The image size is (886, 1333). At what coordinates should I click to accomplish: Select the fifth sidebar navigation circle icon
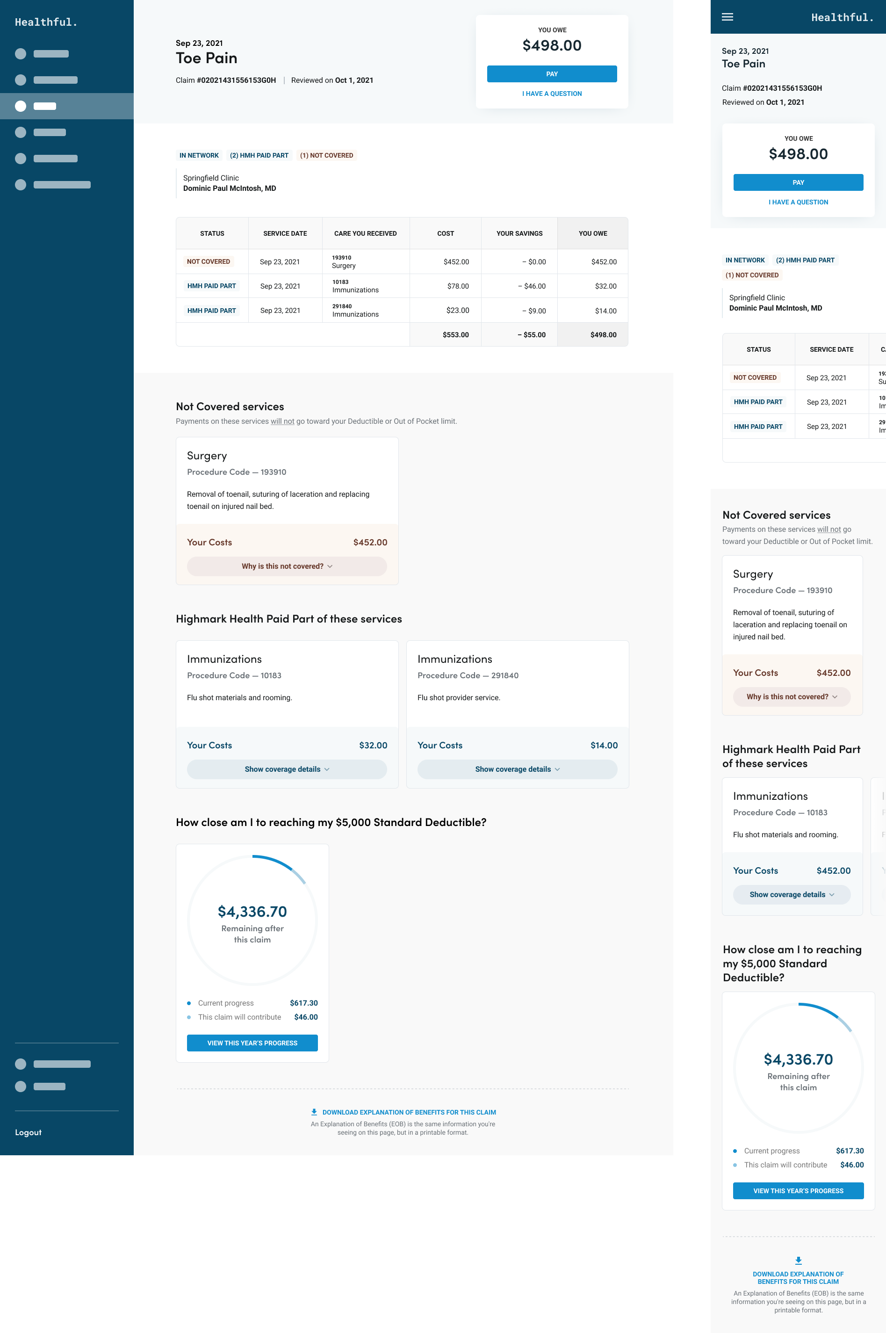(x=21, y=158)
